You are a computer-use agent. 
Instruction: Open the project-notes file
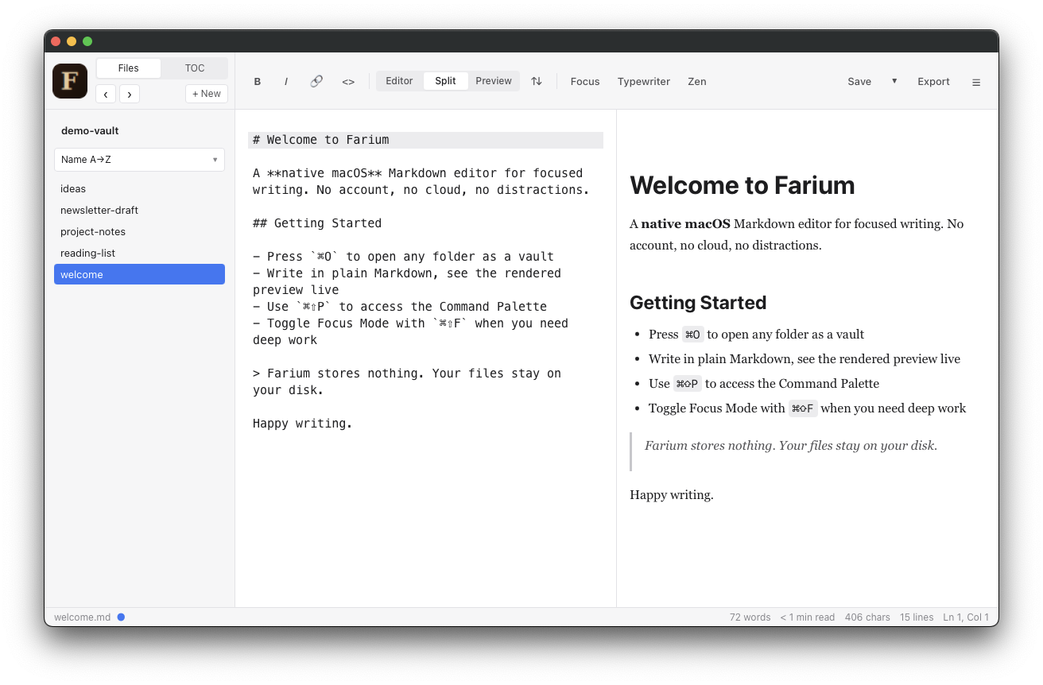[x=139, y=232]
